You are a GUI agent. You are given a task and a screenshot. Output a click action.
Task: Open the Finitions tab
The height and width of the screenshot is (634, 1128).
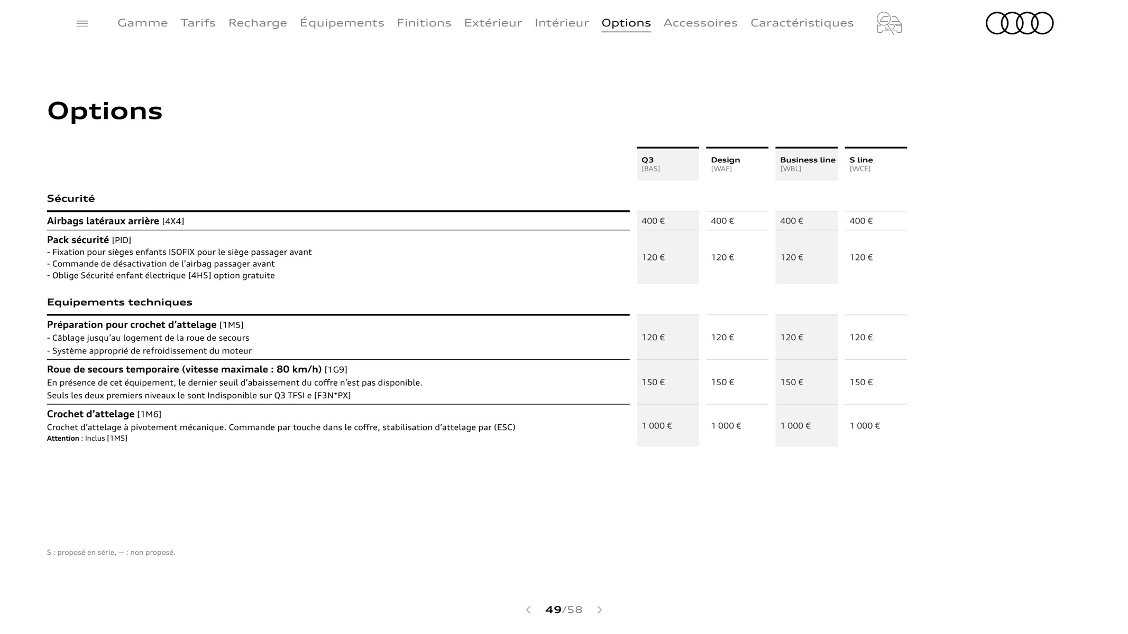pos(424,23)
